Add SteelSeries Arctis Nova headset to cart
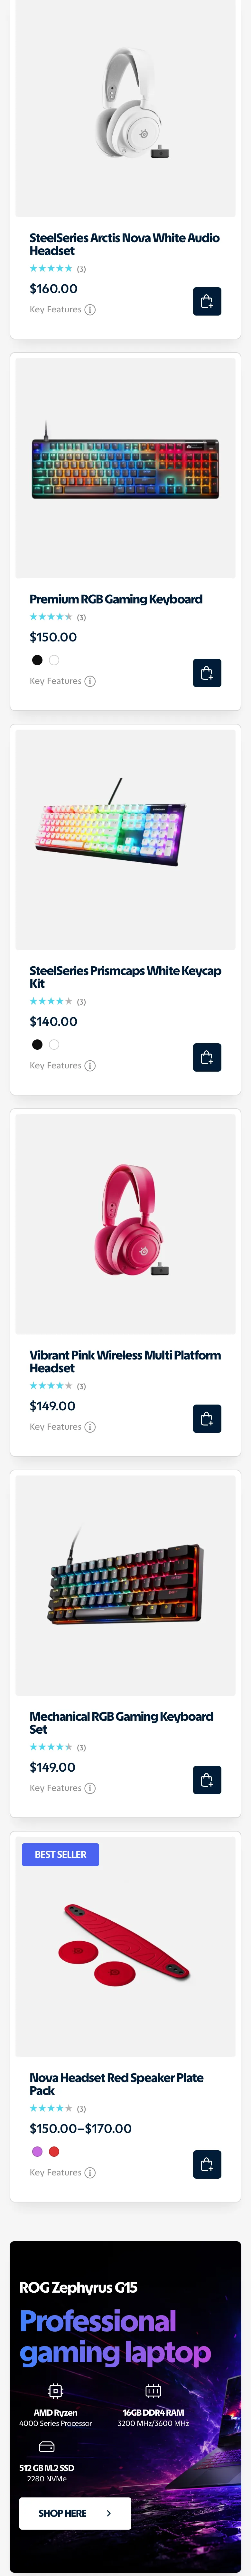This screenshot has width=251, height=2576. 207,302
